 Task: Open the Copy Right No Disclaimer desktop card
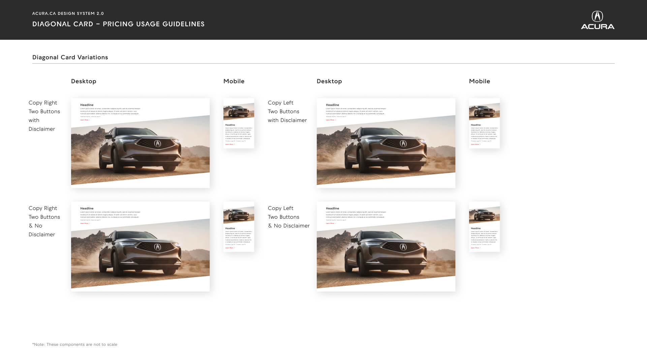[x=140, y=246]
